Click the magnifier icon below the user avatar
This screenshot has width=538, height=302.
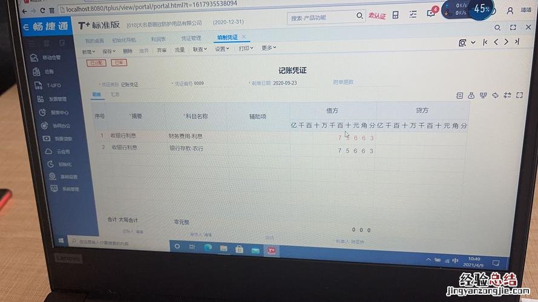point(497,27)
